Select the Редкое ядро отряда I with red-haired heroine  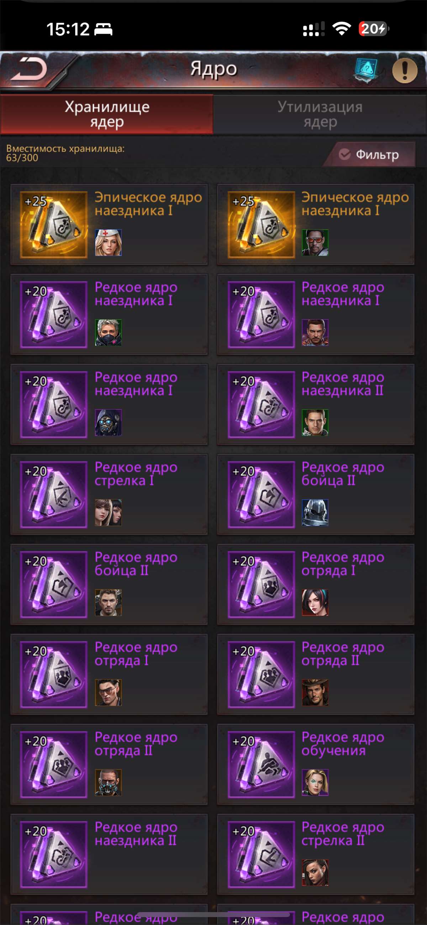click(316, 585)
